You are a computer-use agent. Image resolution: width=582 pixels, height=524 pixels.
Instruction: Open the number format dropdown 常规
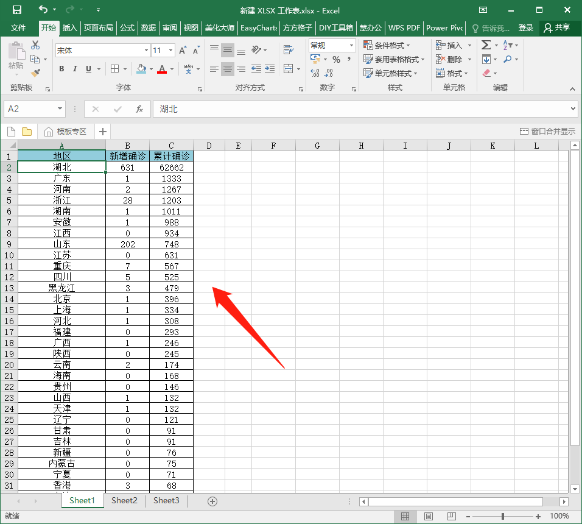tap(351, 45)
